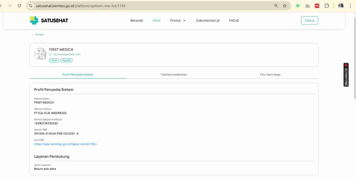Click the bookmark star icon
Viewport: 356px width, 179px height.
tap(285, 6)
